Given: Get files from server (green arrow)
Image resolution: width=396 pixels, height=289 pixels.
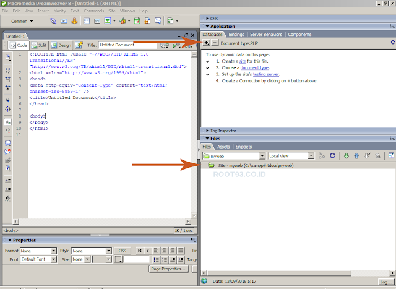Looking at the screenshot, I should (346, 156).
